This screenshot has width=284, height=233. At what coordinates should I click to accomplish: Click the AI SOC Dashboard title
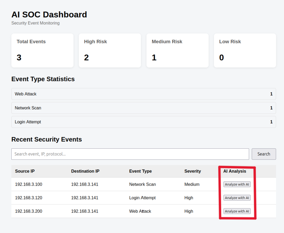tap(49, 15)
